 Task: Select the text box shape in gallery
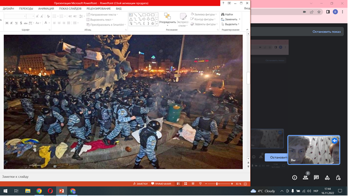click(131, 15)
